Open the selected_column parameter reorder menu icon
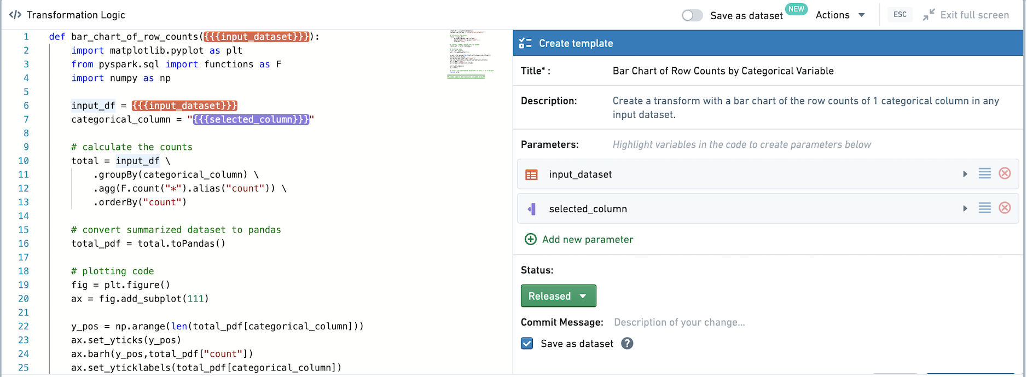This screenshot has width=1027, height=377. point(985,208)
